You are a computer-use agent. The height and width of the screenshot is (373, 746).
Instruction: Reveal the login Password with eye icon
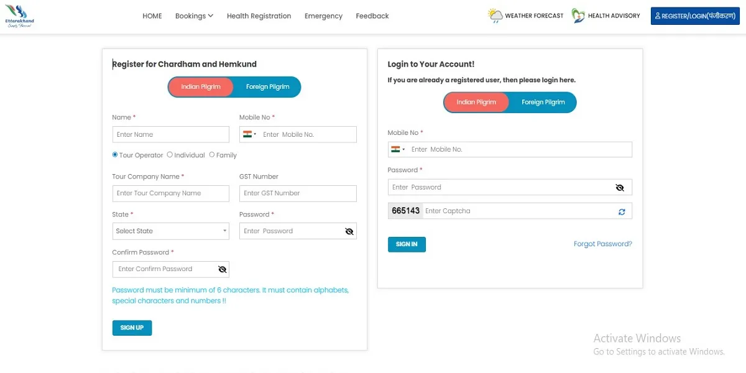[x=619, y=187]
